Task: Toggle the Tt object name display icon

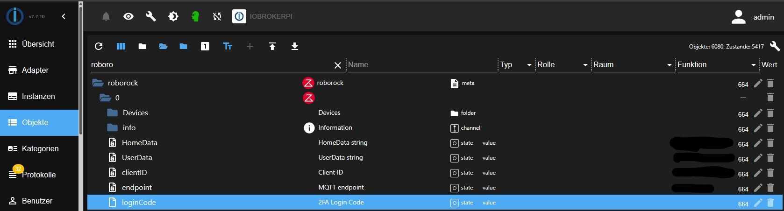Action: [228, 46]
